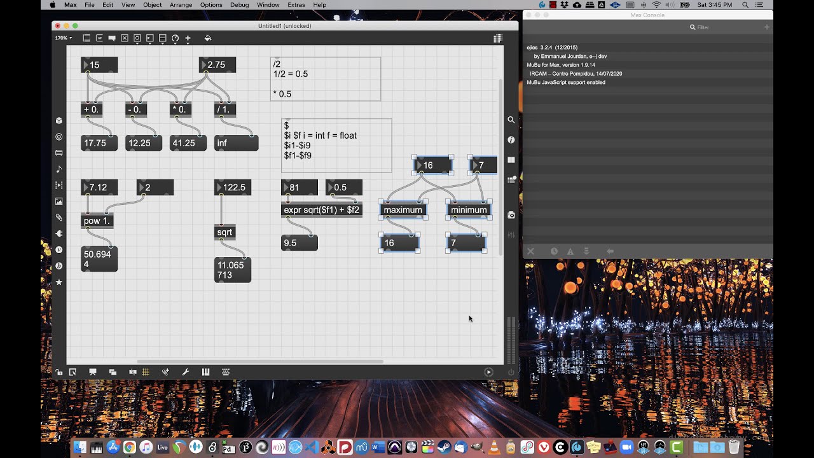Screen dimensions: 814x458
Task: Toggle the audio power button
Action: click(511, 372)
